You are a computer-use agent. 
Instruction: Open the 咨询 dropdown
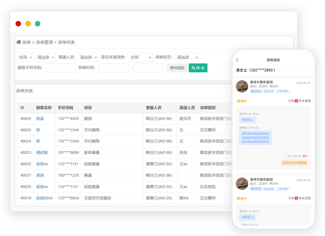point(25,57)
